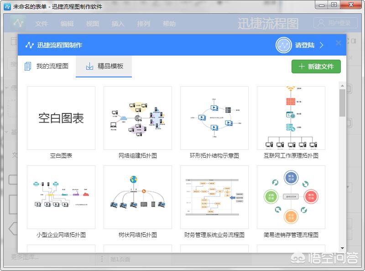Image resolution: width=365 pixels, height=271 pixels.
Task: Click the 财务管理系统业务流程图 caption text
Action: coord(214,235)
